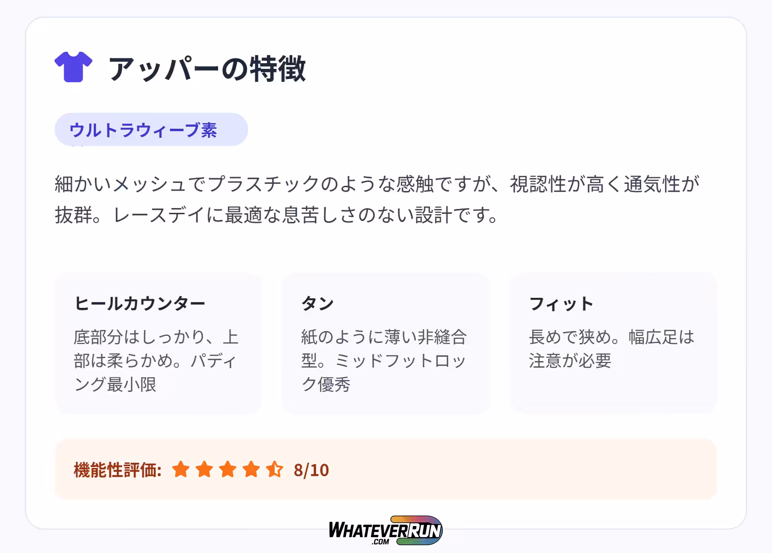The image size is (772, 553).
Task: Click the purple t-shirt icon
Action: click(x=73, y=67)
